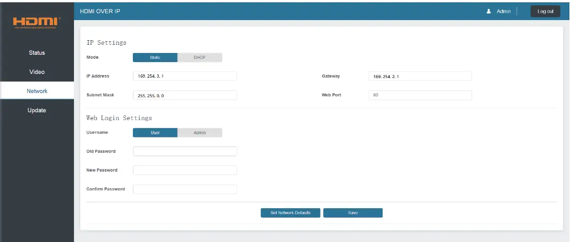Focus the Old Password field
Image resolution: width=574 pixels, height=242 pixels.
point(185,151)
